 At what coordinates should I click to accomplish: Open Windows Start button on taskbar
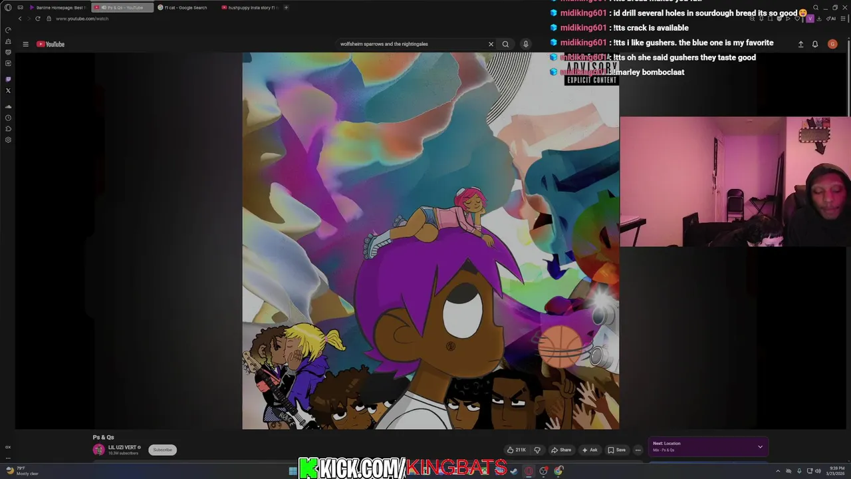(x=293, y=471)
